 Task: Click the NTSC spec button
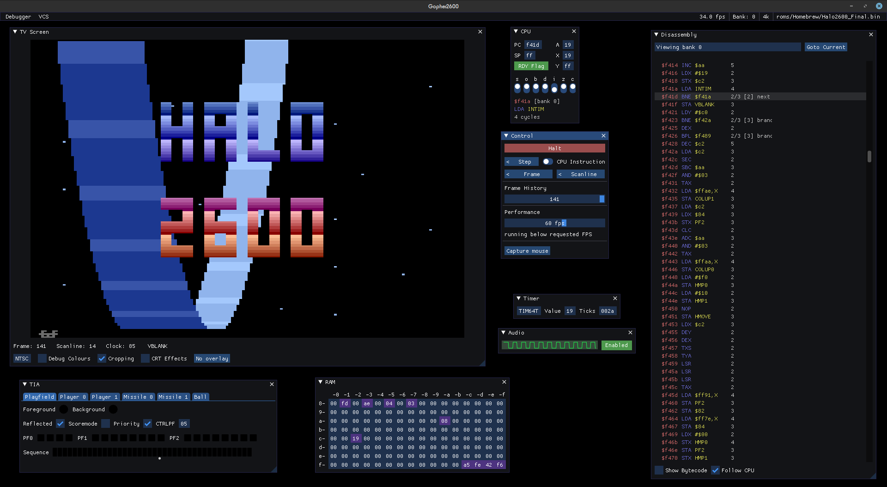[22, 359]
